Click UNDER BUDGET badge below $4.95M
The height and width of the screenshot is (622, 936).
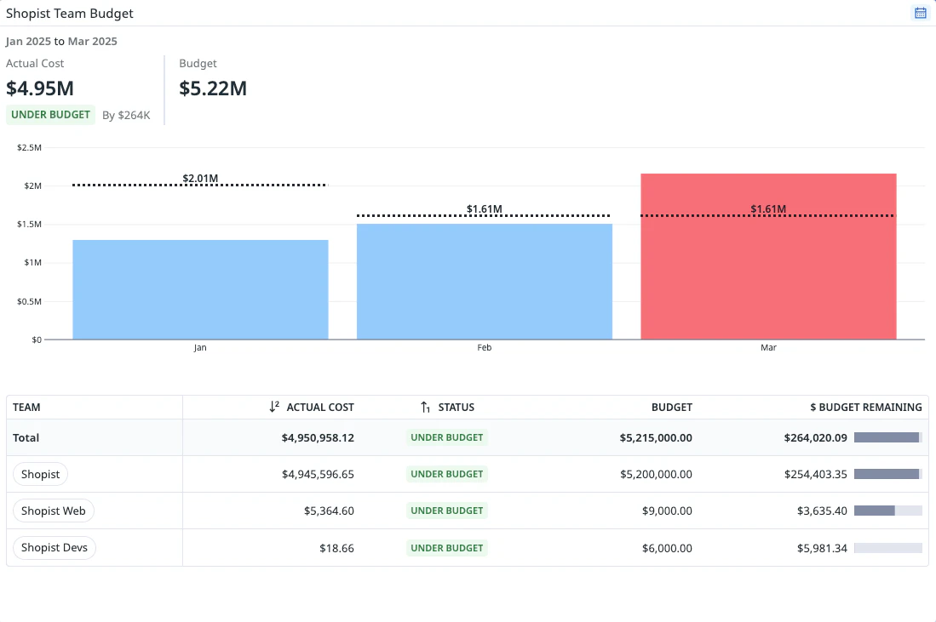(51, 115)
